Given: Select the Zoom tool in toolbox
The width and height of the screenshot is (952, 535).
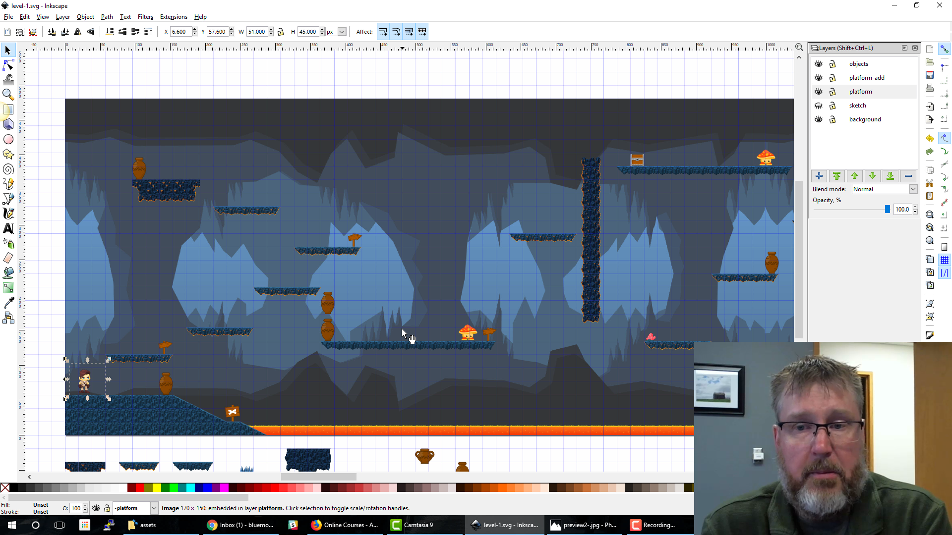Looking at the screenshot, I should pyautogui.click(x=8, y=94).
